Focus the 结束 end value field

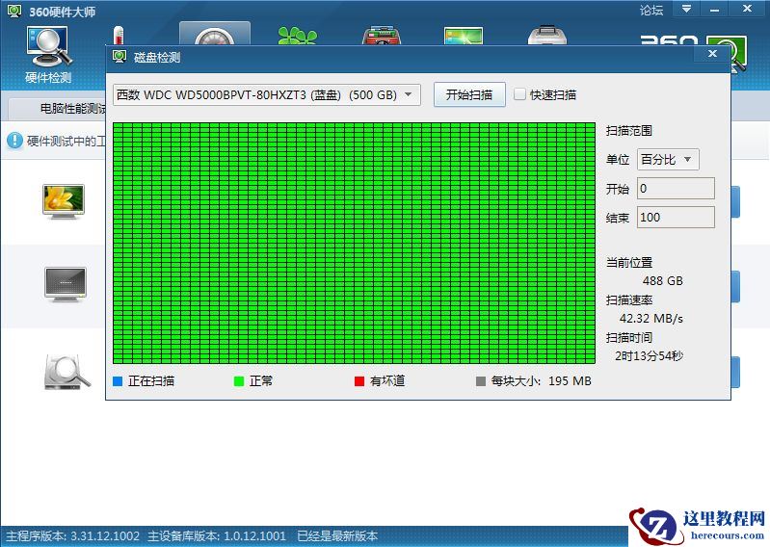click(676, 218)
